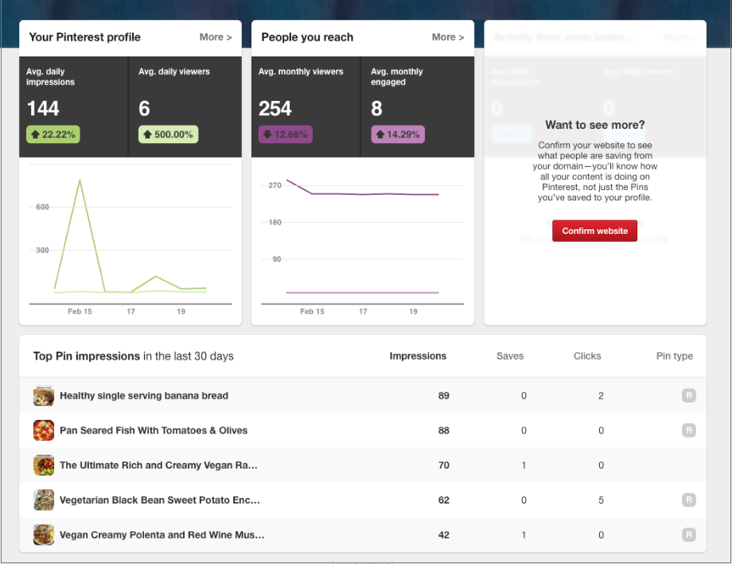Click the 270 axis label on reach chart
Screen dimensions: 732x564
[275, 185]
